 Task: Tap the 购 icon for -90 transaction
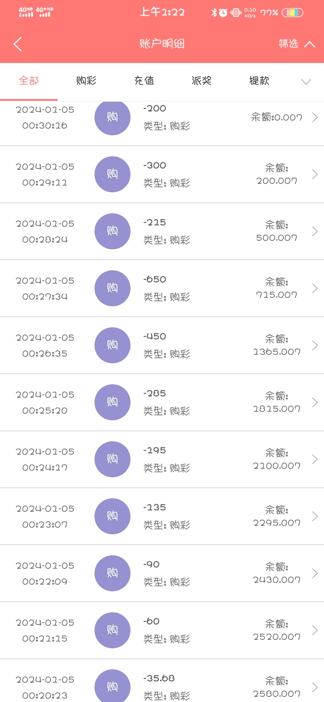112,573
